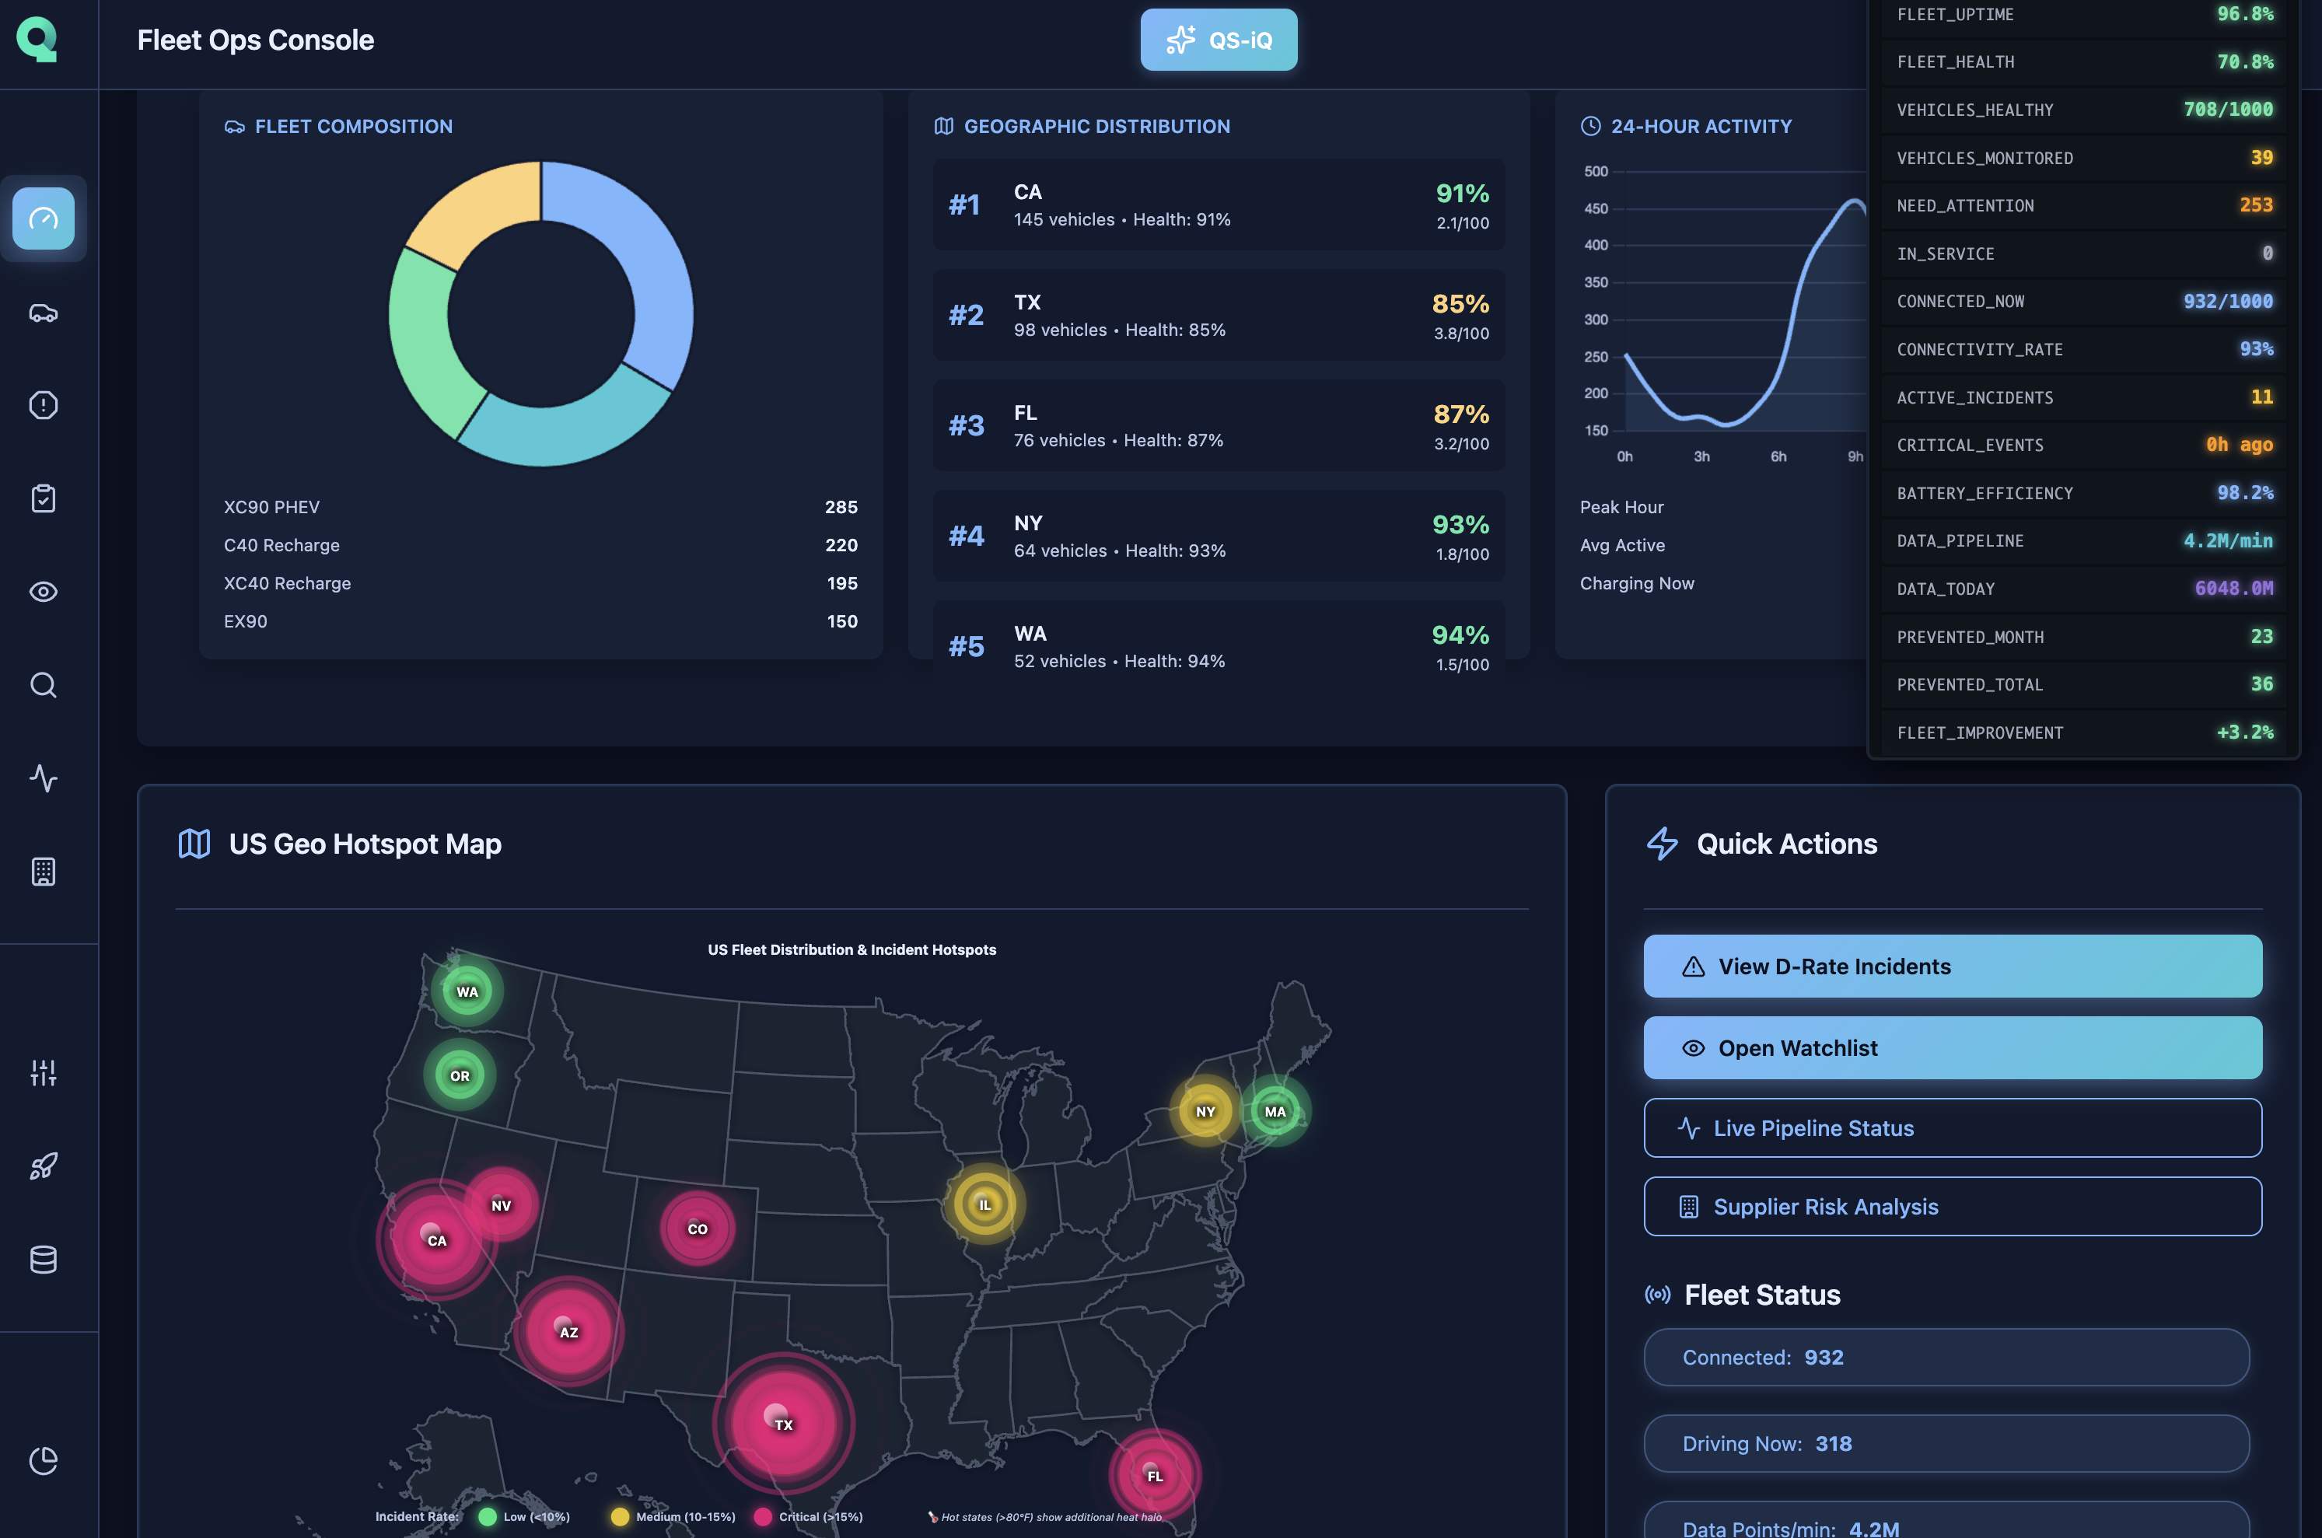Click the clipboard checklist sidebar icon
Image resolution: width=2322 pixels, height=1538 pixels.
(44, 498)
